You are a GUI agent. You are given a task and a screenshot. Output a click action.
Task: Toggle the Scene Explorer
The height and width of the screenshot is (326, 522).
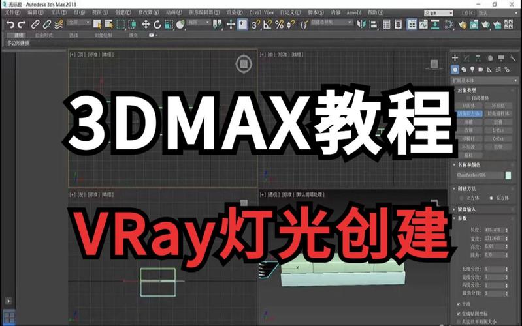point(387,24)
